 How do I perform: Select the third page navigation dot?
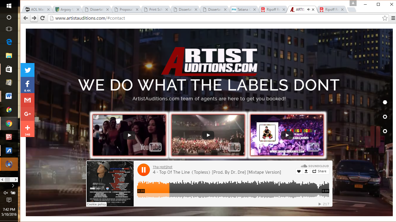[x=385, y=131]
